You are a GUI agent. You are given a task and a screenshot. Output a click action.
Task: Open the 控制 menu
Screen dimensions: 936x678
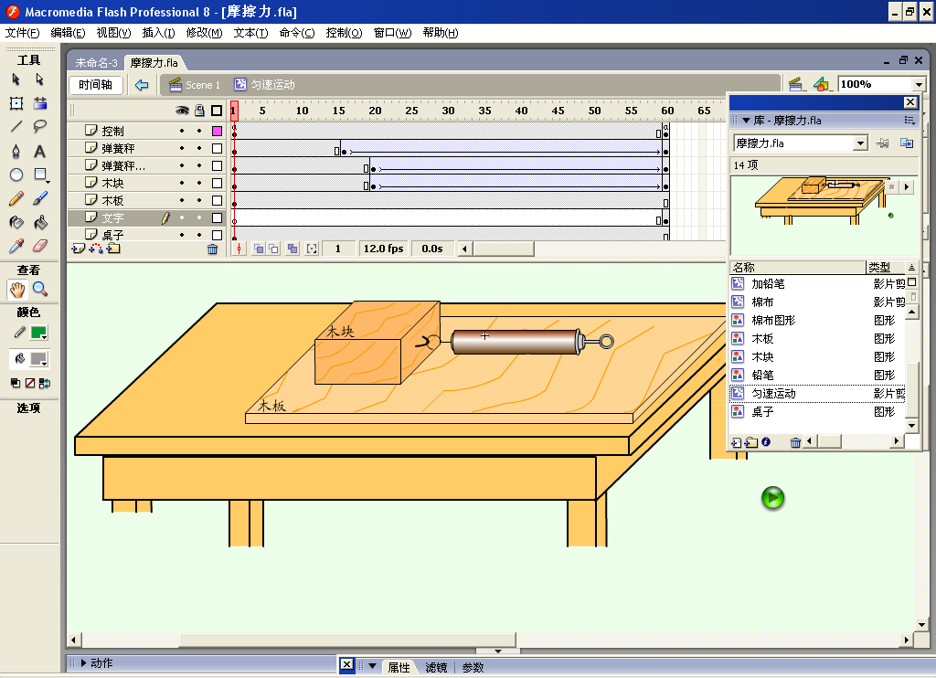coord(344,33)
